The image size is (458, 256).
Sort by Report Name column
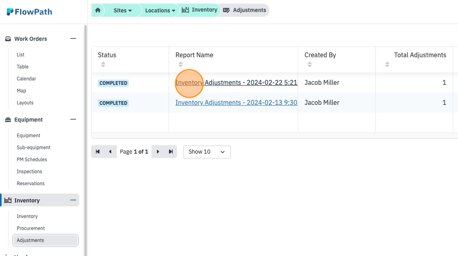(x=180, y=64)
